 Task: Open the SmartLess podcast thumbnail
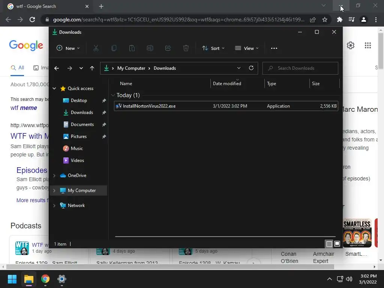pyautogui.click(x=357, y=232)
